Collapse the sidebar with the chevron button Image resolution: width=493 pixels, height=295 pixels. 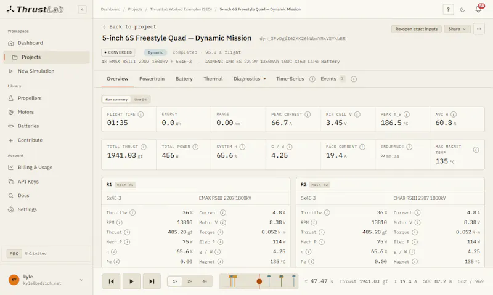(82, 9)
